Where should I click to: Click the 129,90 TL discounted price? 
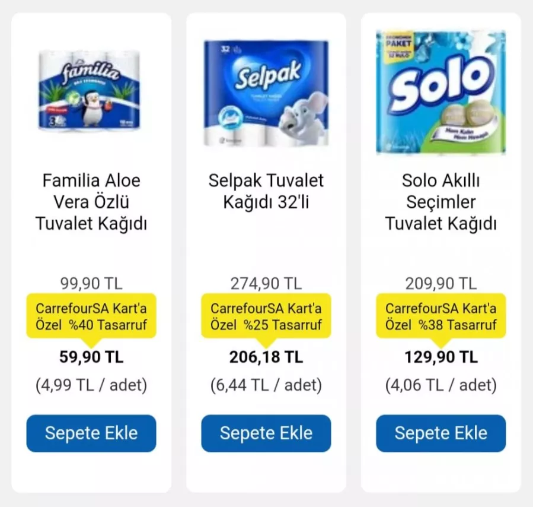click(441, 357)
